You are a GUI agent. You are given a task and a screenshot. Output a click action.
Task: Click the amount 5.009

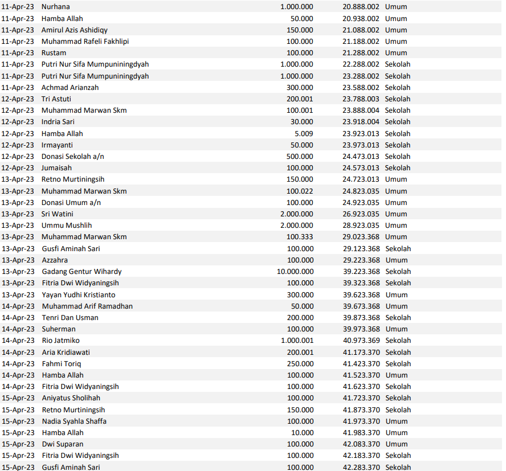coord(302,133)
